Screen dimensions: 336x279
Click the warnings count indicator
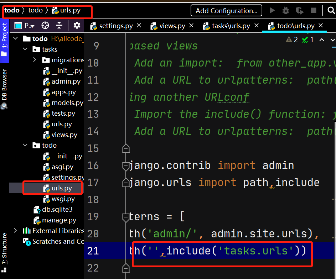pos(292,40)
